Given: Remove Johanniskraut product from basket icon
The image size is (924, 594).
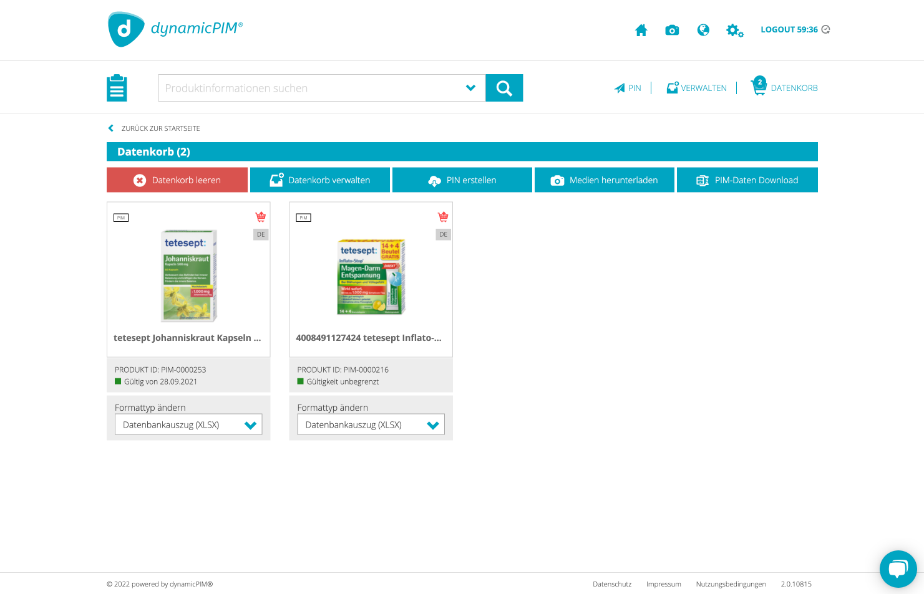Looking at the screenshot, I should (x=261, y=216).
